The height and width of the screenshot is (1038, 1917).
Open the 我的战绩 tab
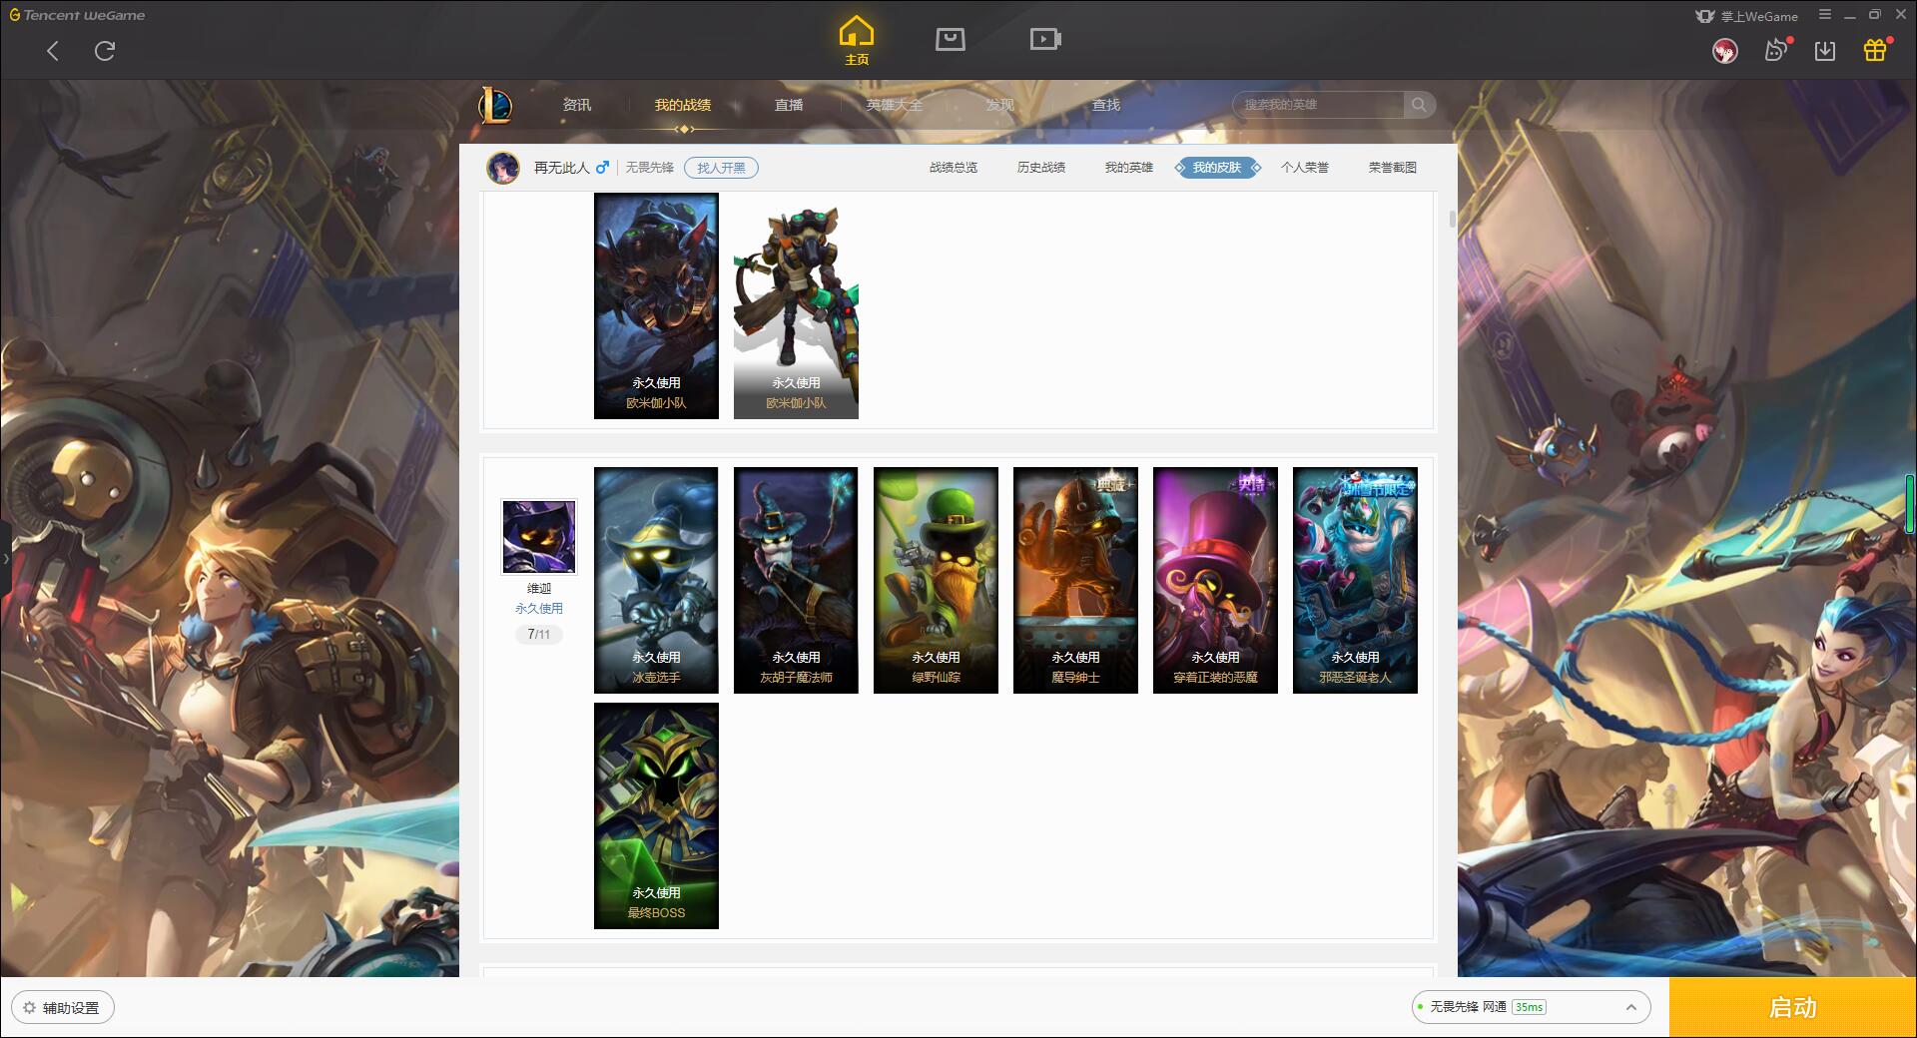(683, 105)
